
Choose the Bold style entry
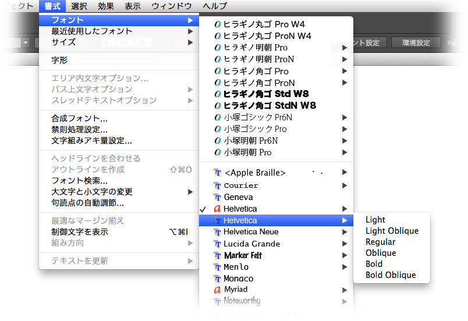[x=392, y=264]
